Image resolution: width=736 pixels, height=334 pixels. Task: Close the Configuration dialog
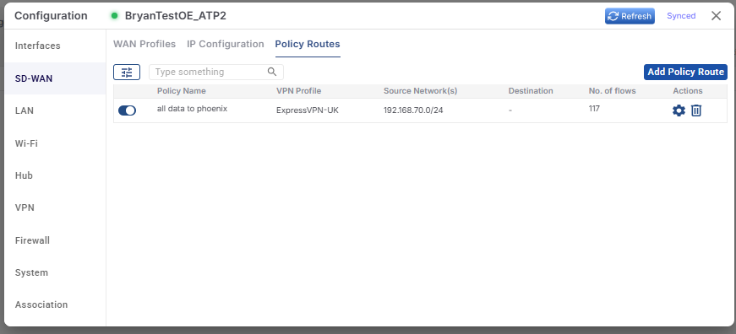tap(716, 16)
